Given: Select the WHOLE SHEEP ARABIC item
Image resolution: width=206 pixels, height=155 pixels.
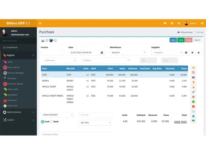Looking at the screenshot, I should [115, 99].
